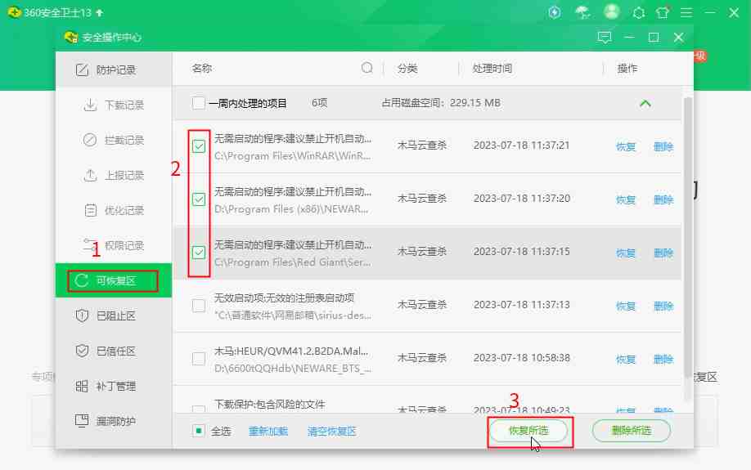The width and height of the screenshot is (751, 470).
Task: Click the umbrella icon in 360 main window
Action: click(582, 12)
